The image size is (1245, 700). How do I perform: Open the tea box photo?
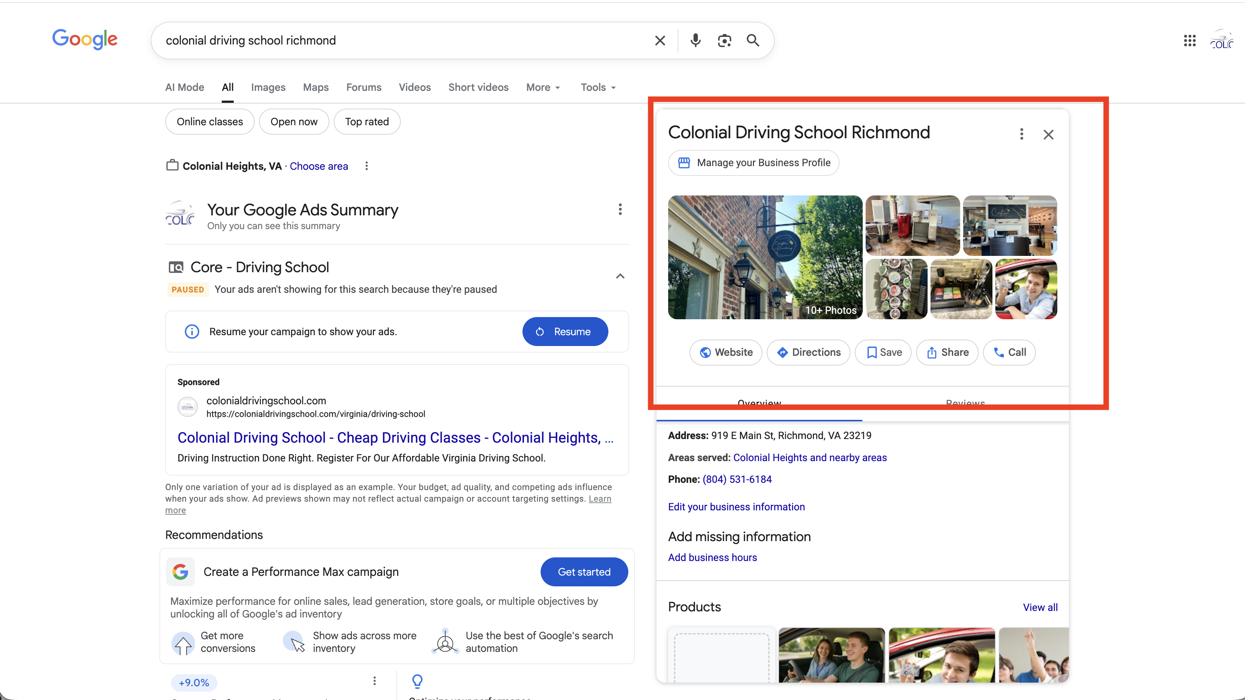(961, 289)
